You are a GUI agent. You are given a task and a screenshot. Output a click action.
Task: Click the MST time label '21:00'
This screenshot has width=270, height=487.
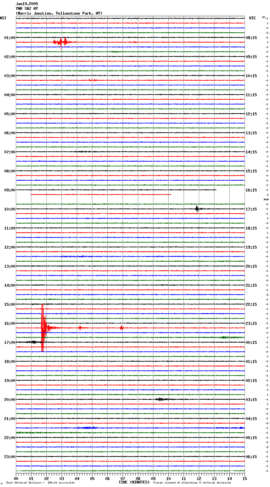(10, 419)
